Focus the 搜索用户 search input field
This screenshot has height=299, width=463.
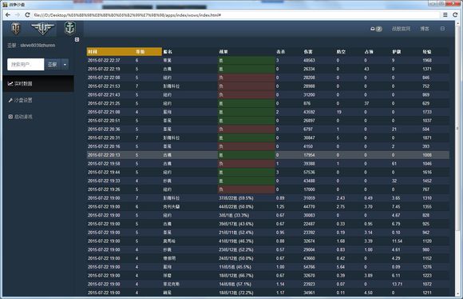tap(26, 65)
